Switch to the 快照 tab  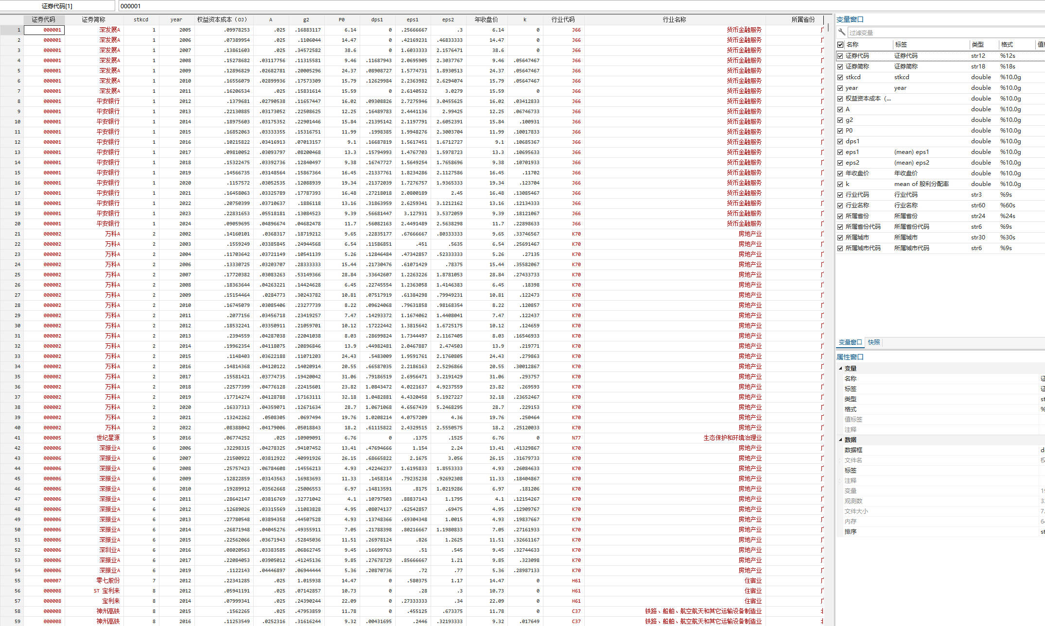pyautogui.click(x=873, y=342)
